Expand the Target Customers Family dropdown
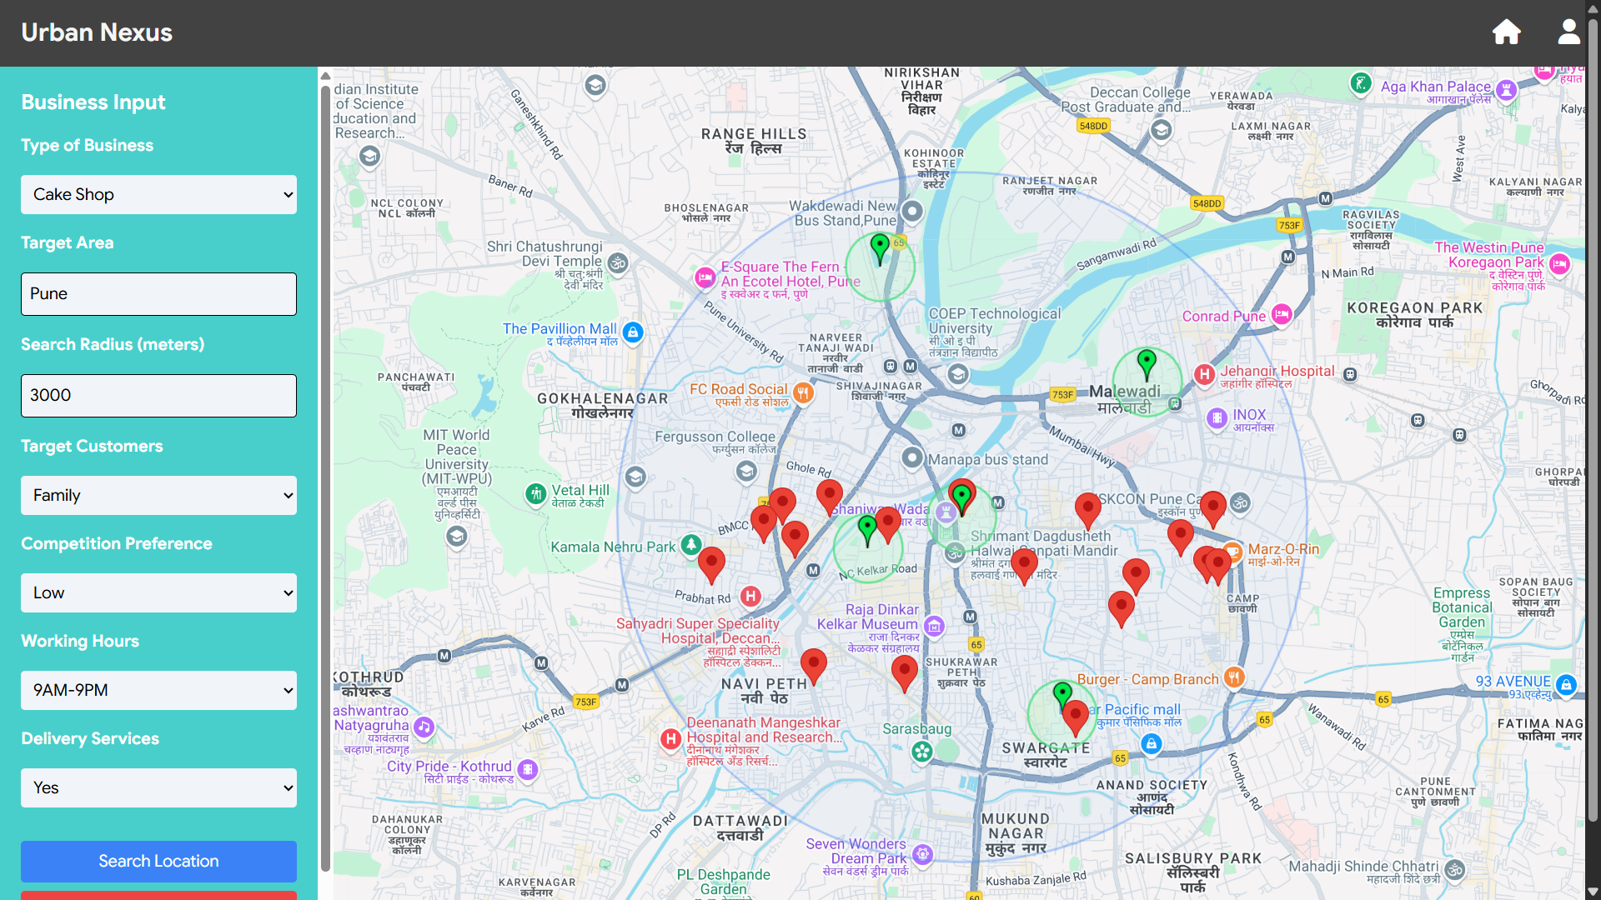Viewport: 1601px width, 900px height. click(x=158, y=495)
